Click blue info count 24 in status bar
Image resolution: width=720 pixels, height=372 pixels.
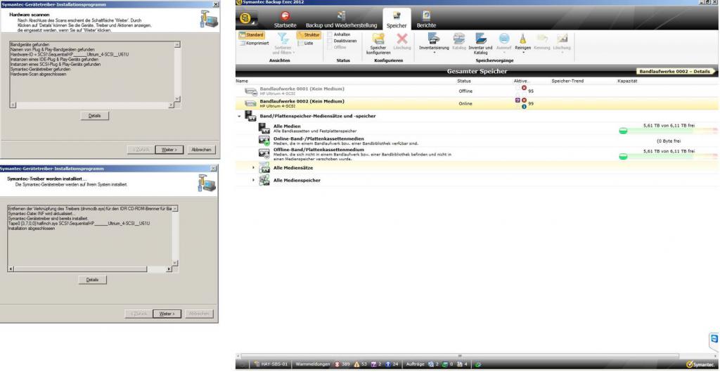pos(392,364)
